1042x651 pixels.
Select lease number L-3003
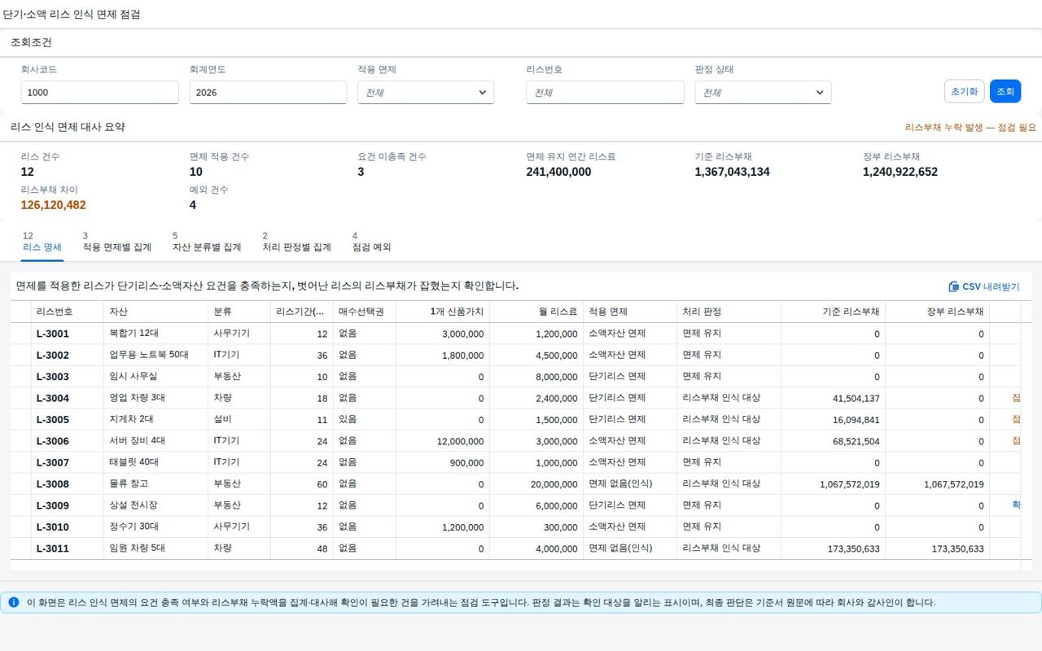click(x=53, y=377)
